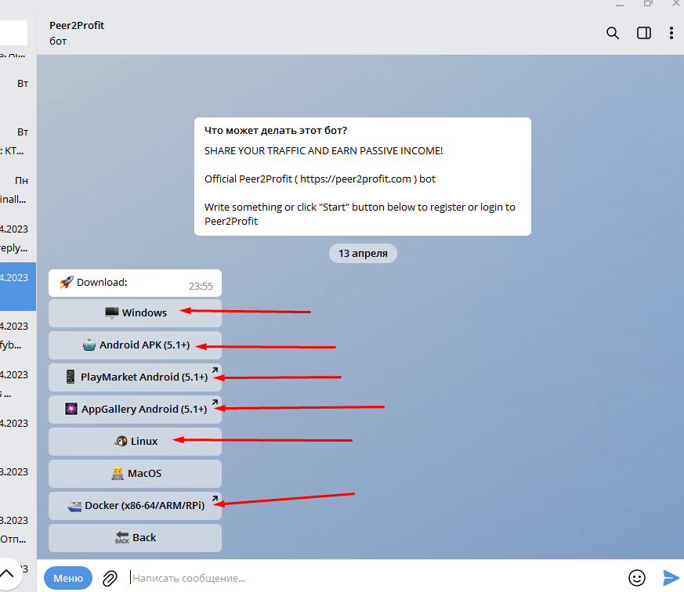Select the highlighted chat in sidebar list
The image size is (684, 592).
[x=18, y=287]
